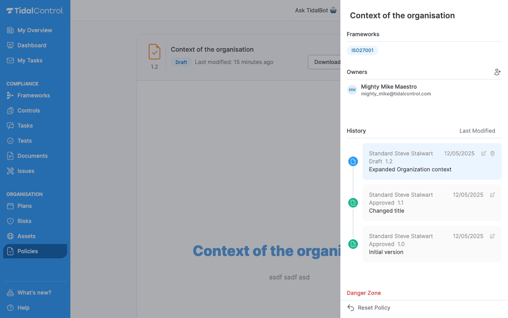Delete the Draft 1.2 history entry
508x318 pixels.
click(493, 153)
